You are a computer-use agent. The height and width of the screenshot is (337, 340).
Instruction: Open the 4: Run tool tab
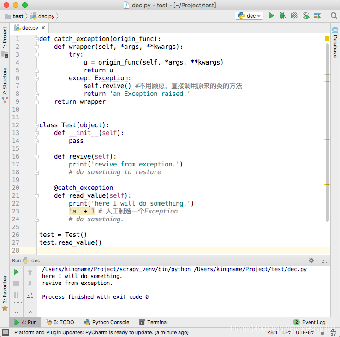(x=25, y=322)
